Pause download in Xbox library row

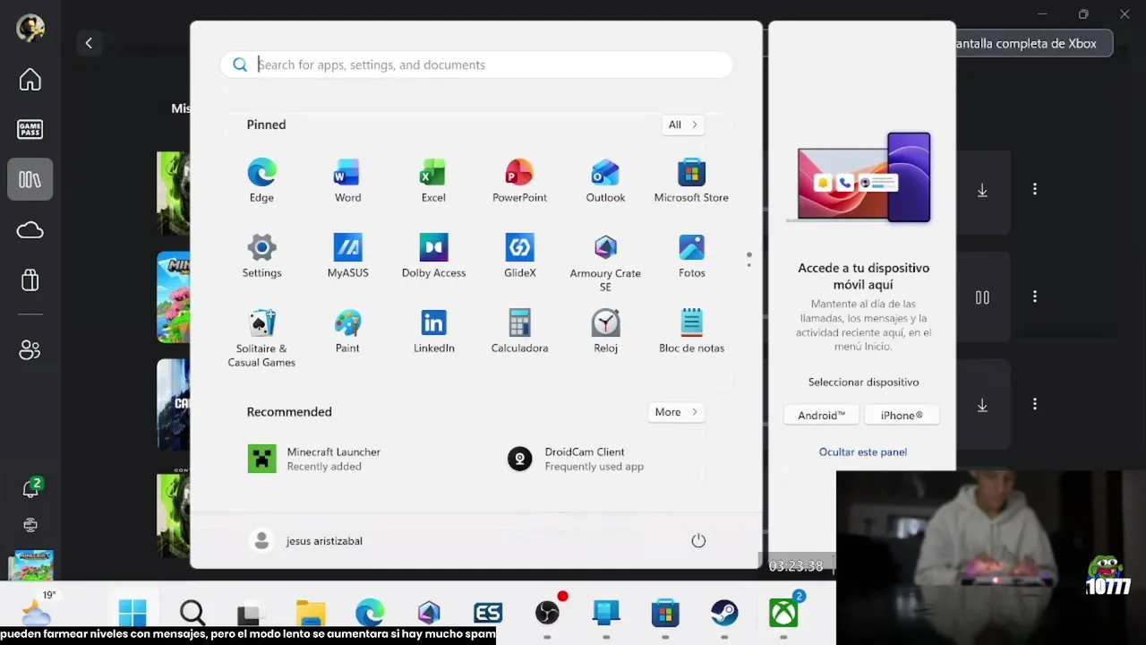tap(982, 297)
